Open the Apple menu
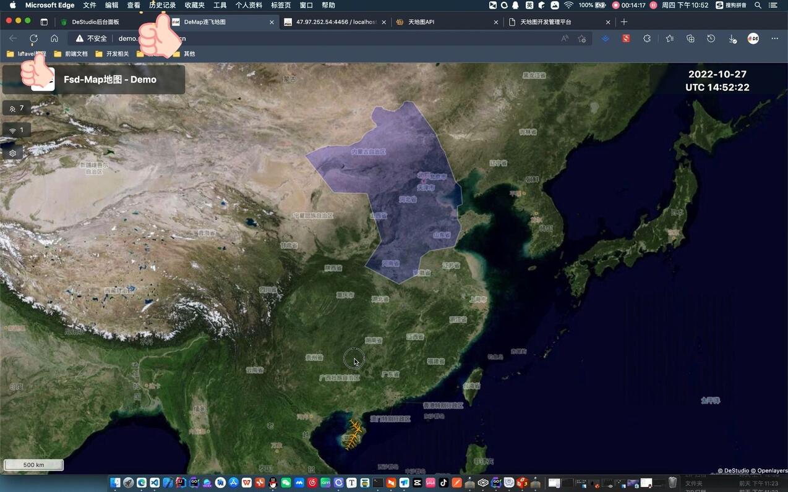The height and width of the screenshot is (492, 788). [x=12, y=5]
